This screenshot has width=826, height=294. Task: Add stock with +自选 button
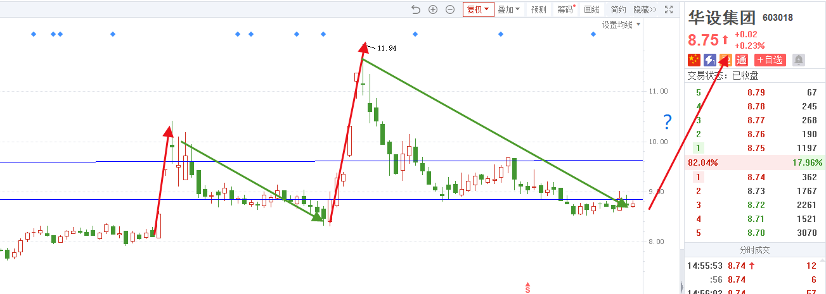[x=770, y=60]
